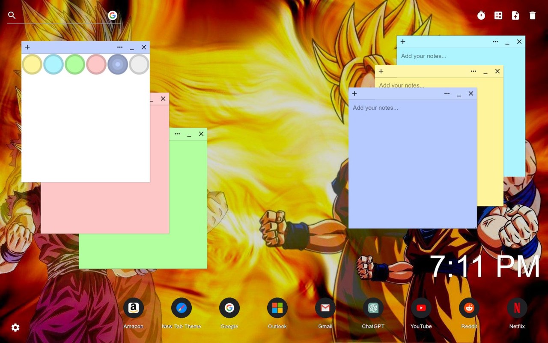Close the green note
This screenshot has width=548, height=343.
[x=201, y=134]
